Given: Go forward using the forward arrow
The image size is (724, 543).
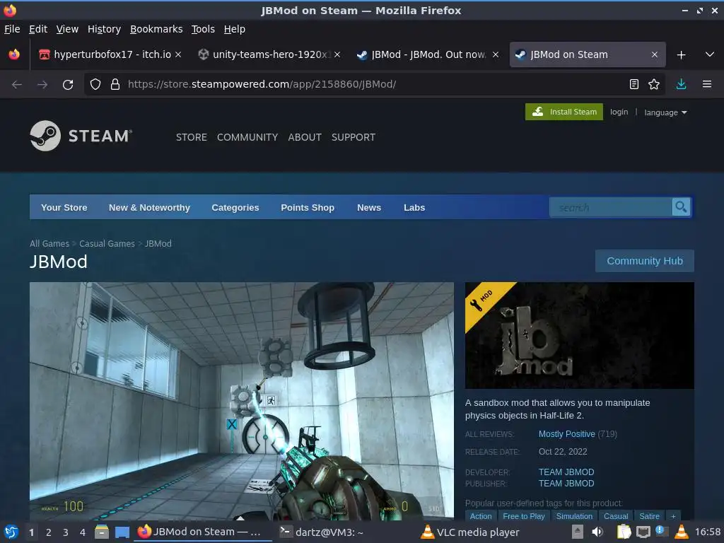Looking at the screenshot, I should coord(42,85).
